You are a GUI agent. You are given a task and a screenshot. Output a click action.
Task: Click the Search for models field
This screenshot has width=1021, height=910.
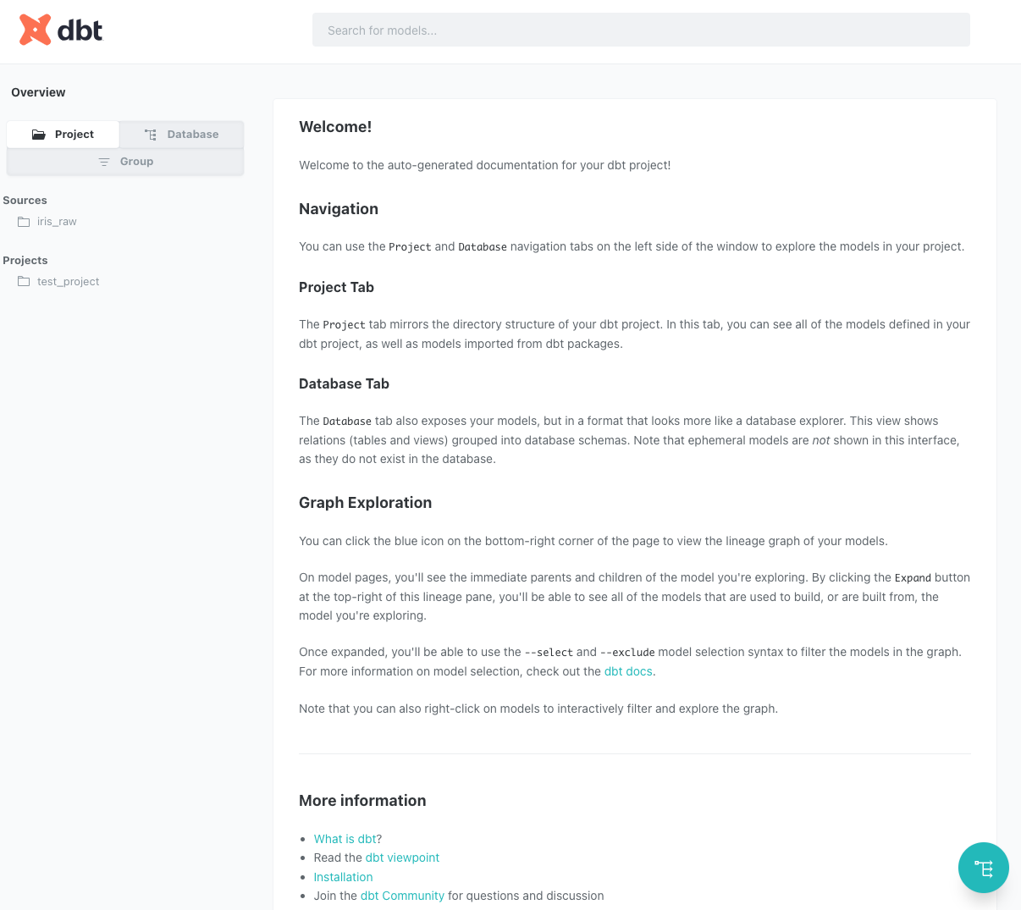[x=641, y=30]
